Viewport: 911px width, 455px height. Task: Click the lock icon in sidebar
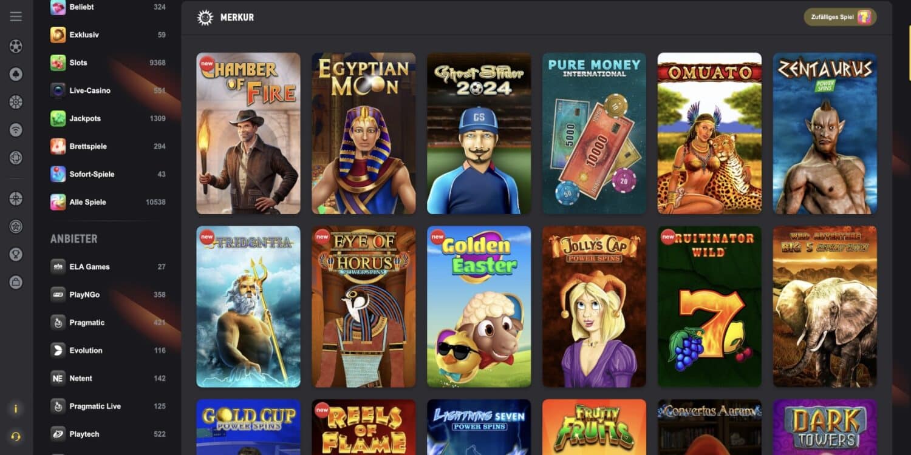pos(16,281)
